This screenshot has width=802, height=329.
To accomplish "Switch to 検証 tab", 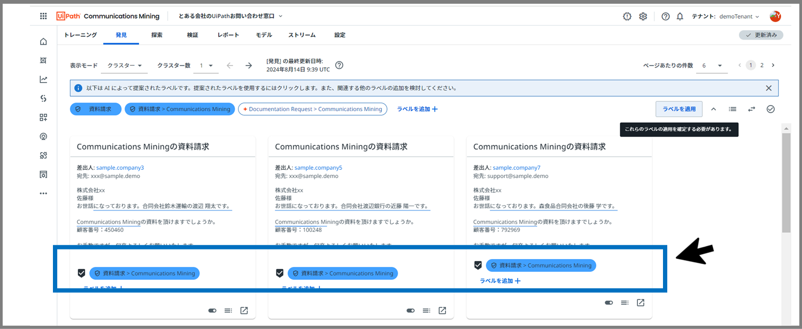I will click(x=192, y=35).
